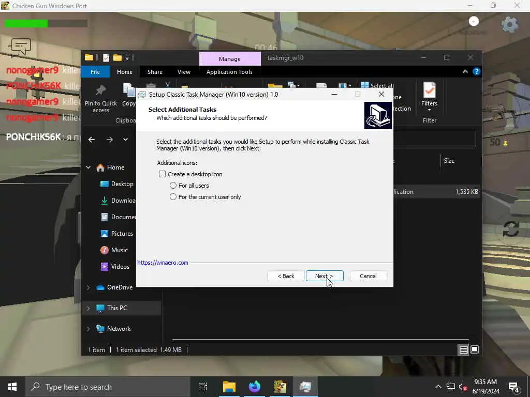530x397 pixels.
Task: Click Properties quick access toolbar icon
Action: [106, 58]
